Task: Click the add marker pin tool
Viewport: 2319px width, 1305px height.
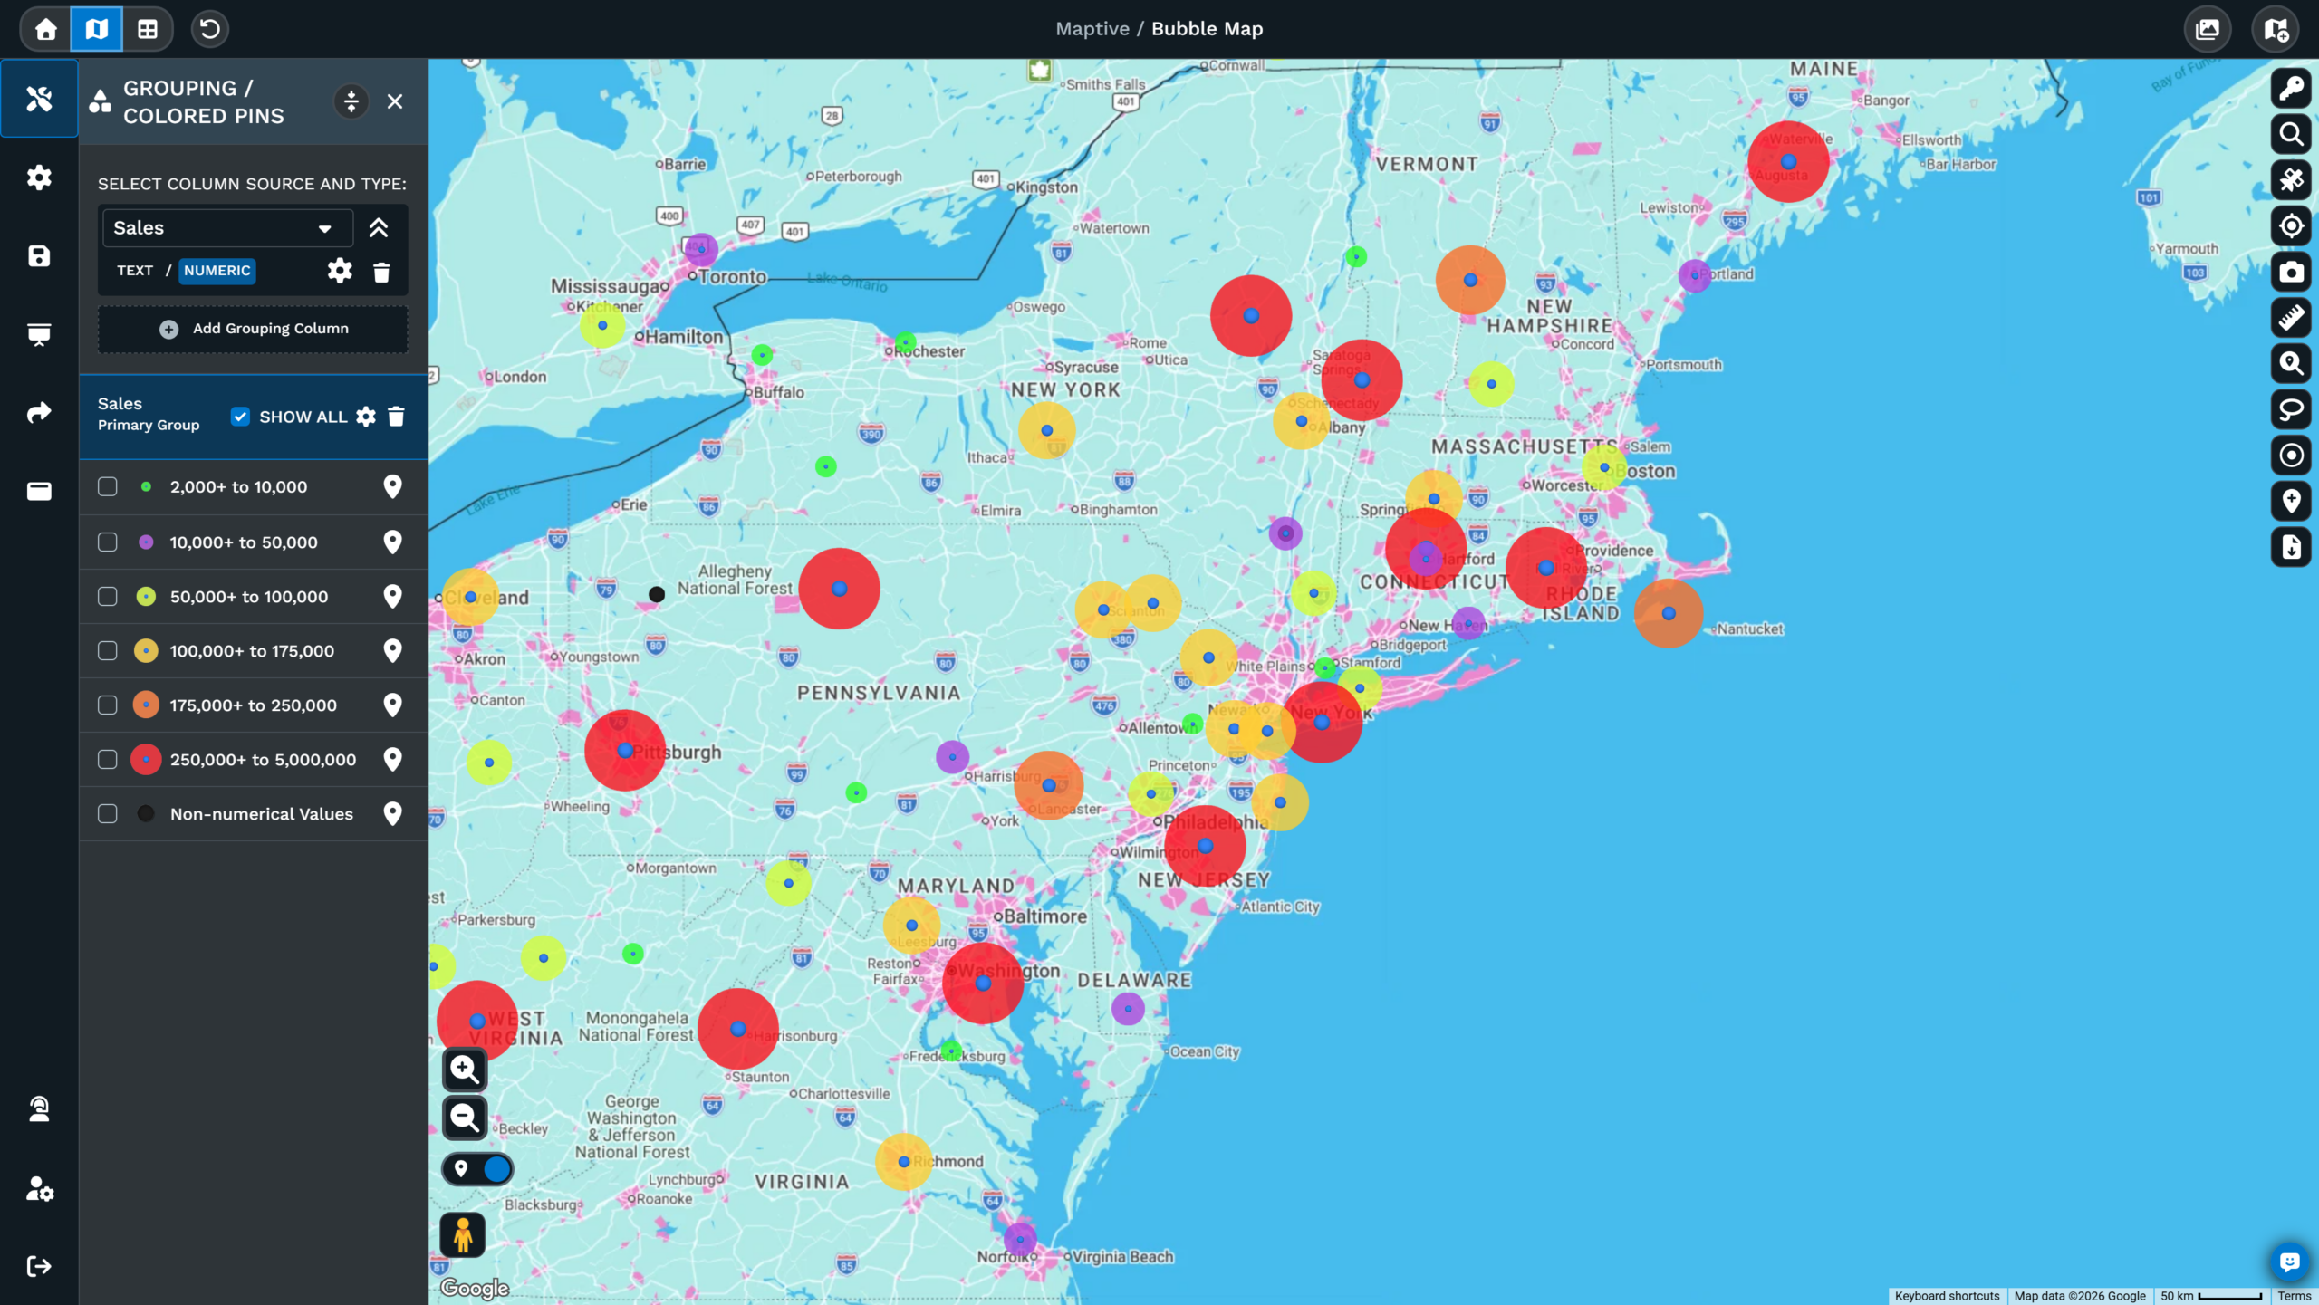Action: tap(2292, 501)
